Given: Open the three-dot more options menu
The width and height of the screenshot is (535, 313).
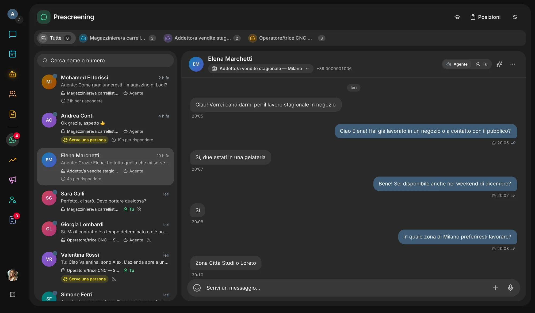Looking at the screenshot, I should point(513,64).
